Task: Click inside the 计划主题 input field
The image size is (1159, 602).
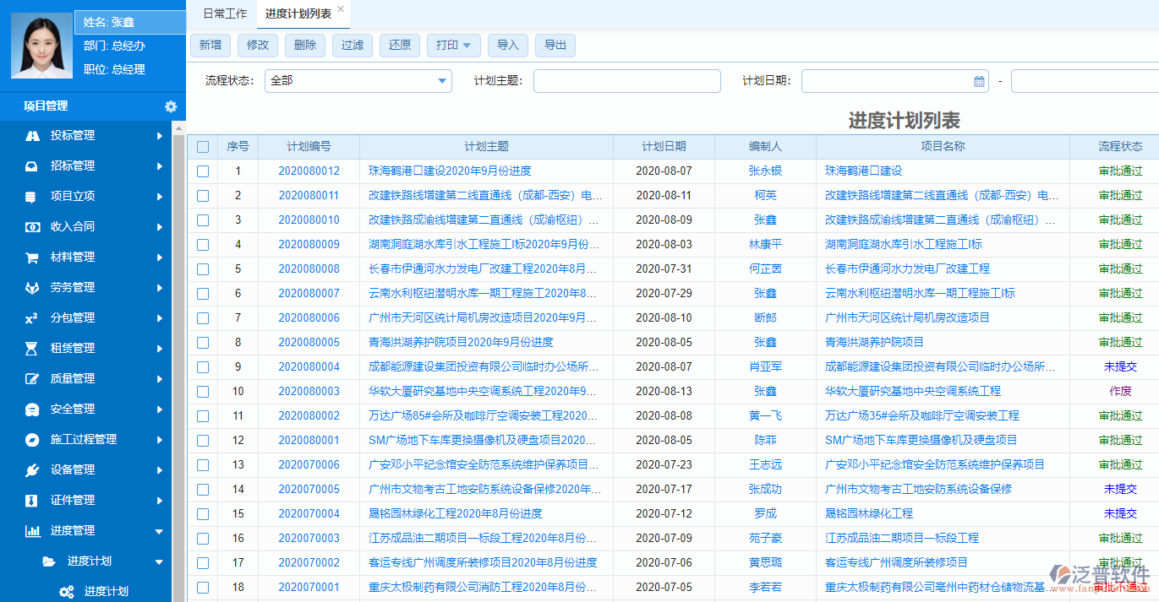Action: tap(626, 81)
